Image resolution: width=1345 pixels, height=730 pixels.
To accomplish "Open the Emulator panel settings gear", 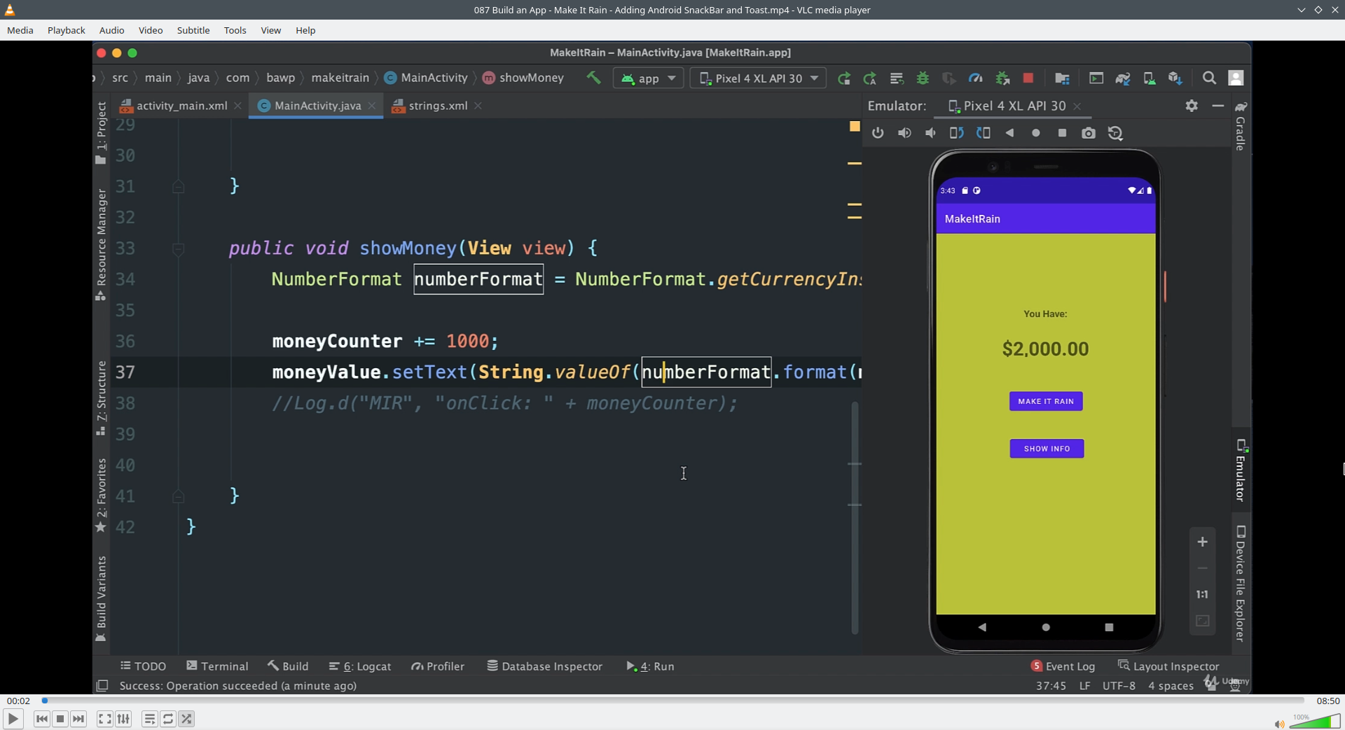I will pyautogui.click(x=1192, y=106).
